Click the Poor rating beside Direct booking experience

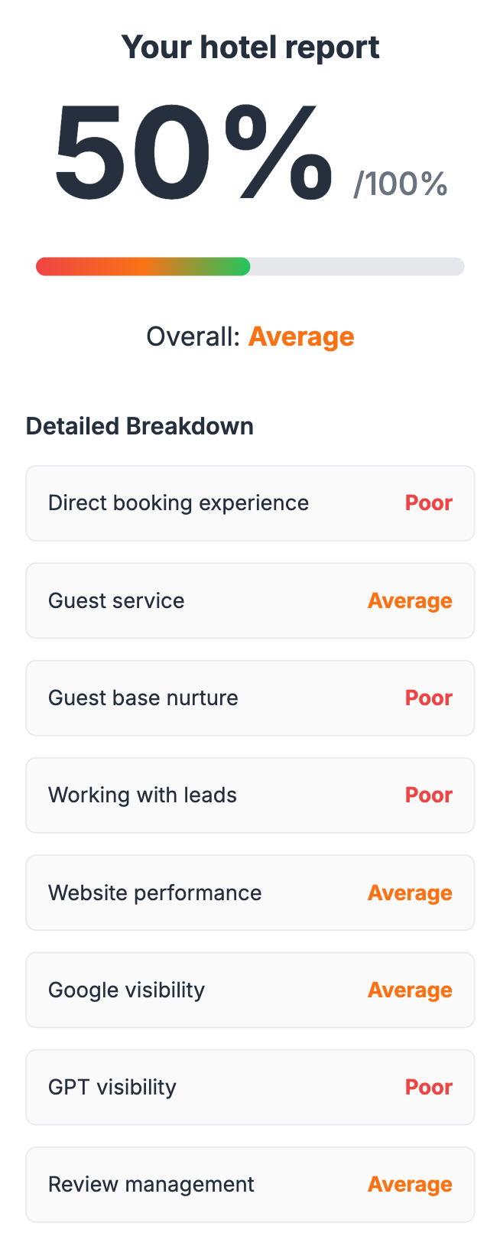coord(428,503)
